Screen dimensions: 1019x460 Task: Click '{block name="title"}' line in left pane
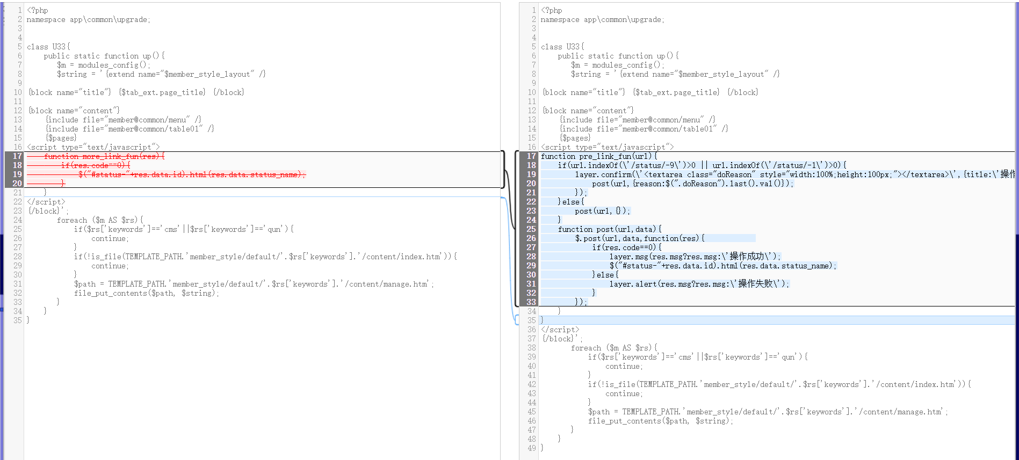[70, 92]
